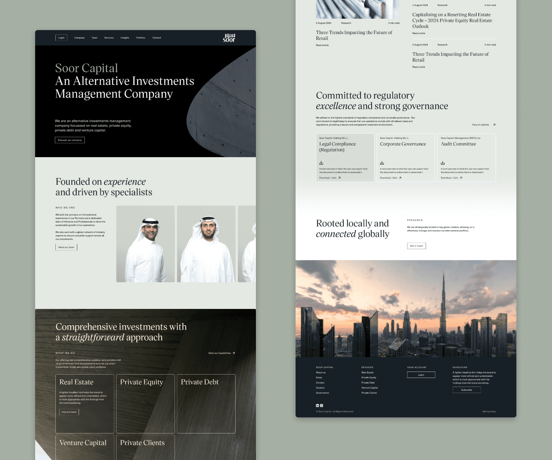Click the arrow next to View all policies
The image size is (552, 460).
[494, 125]
